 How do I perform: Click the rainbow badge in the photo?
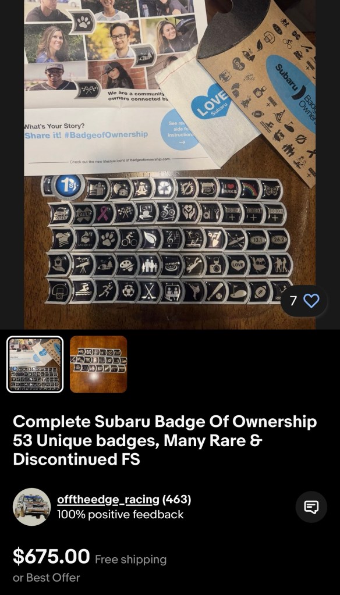250,190
